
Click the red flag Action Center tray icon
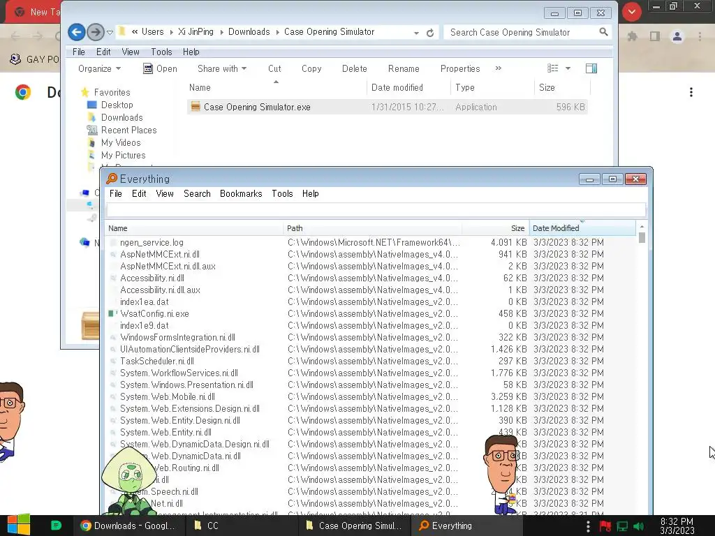(x=605, y=526)
